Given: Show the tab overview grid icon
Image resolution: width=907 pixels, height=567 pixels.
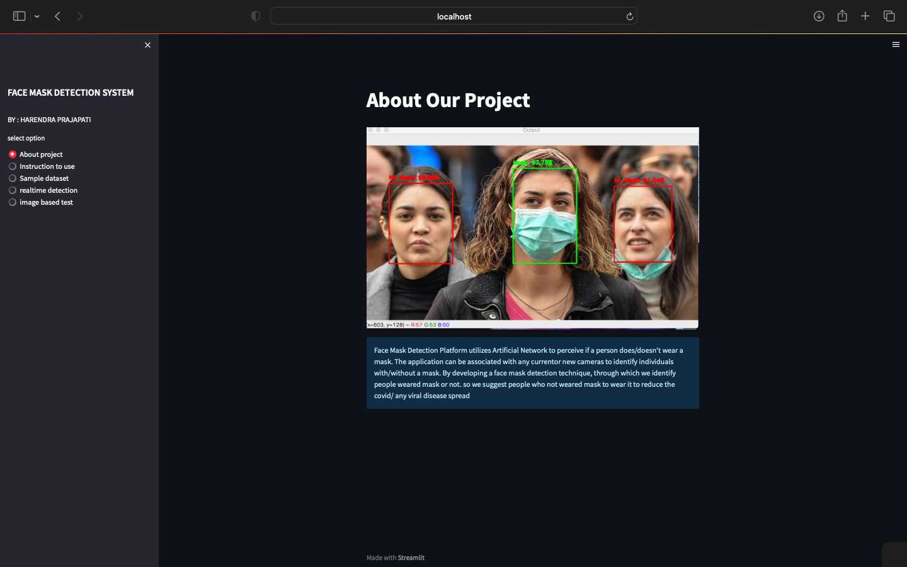Looking at the screenshot, I should [889, 16].
